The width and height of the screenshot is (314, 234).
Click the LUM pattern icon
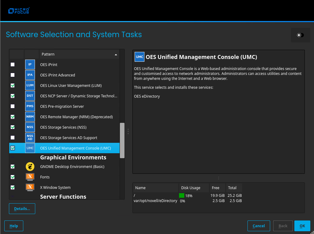pos(30,85)
